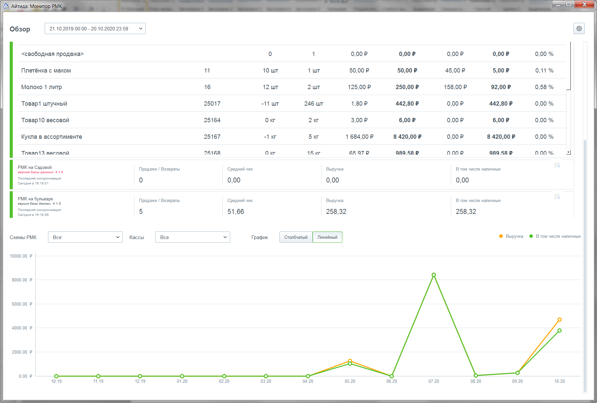597x403 pixels.
Task: Click the 0,11 % value for Плетёнка
Action: 544,71
